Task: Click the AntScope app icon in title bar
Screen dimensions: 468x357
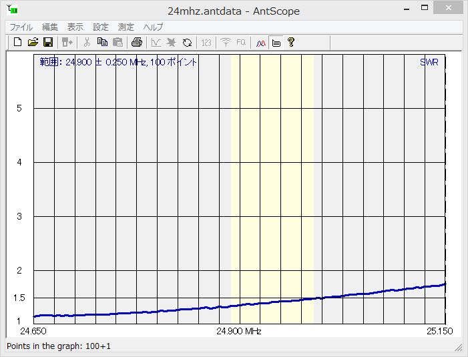Action: point(13,10)
